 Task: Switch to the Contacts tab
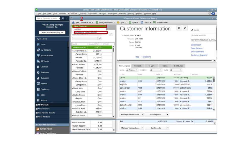138,66
